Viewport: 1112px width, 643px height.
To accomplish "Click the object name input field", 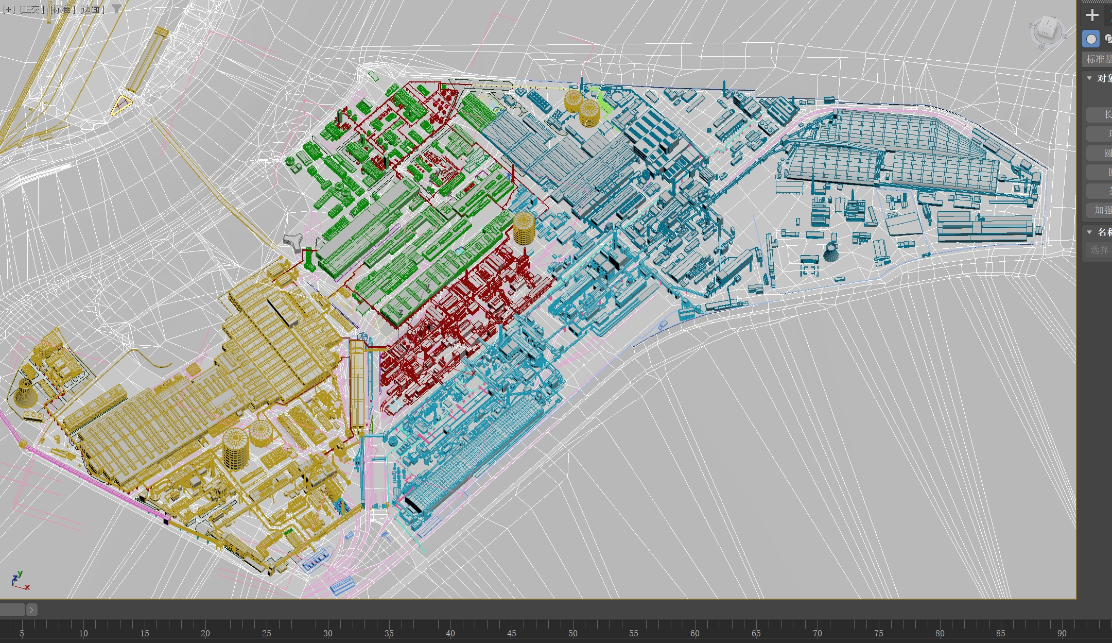I will tap(1099, 250).
